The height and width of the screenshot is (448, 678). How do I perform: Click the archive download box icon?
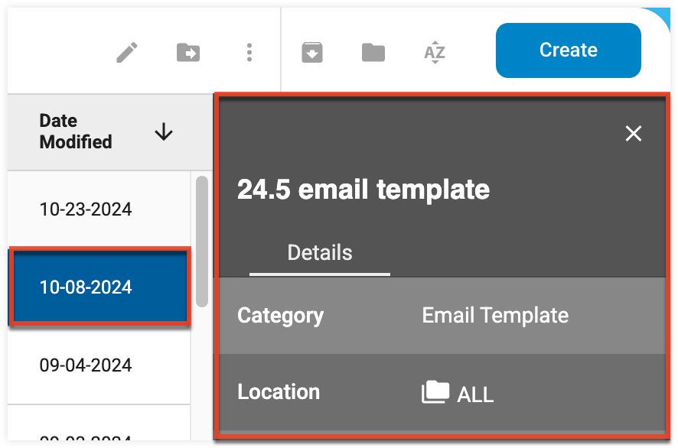click(x=311, y=52)
